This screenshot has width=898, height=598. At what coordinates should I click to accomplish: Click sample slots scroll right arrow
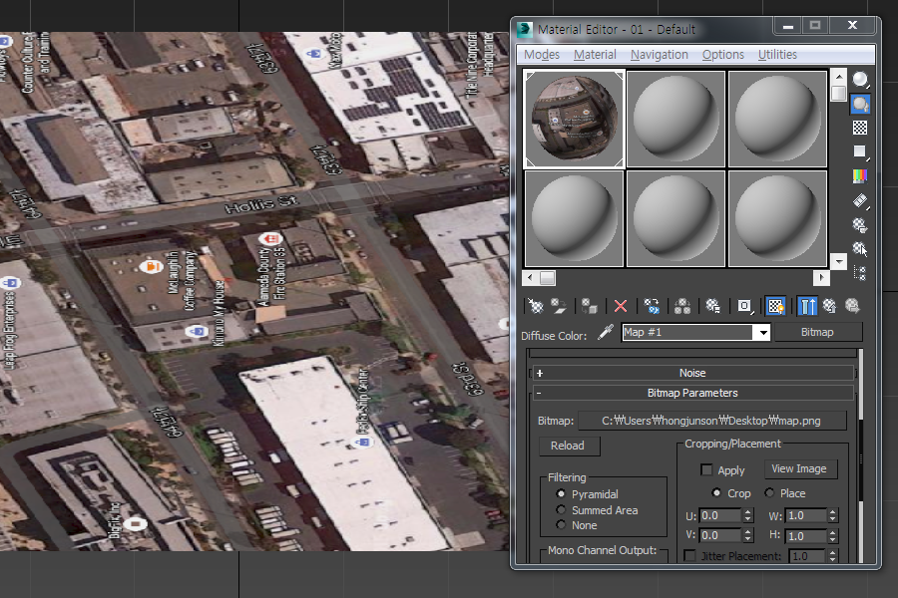click(821, 277)
